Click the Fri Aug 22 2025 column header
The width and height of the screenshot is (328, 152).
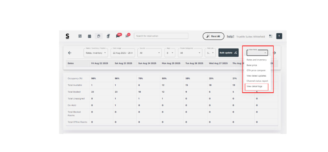(x=100, y=63)
